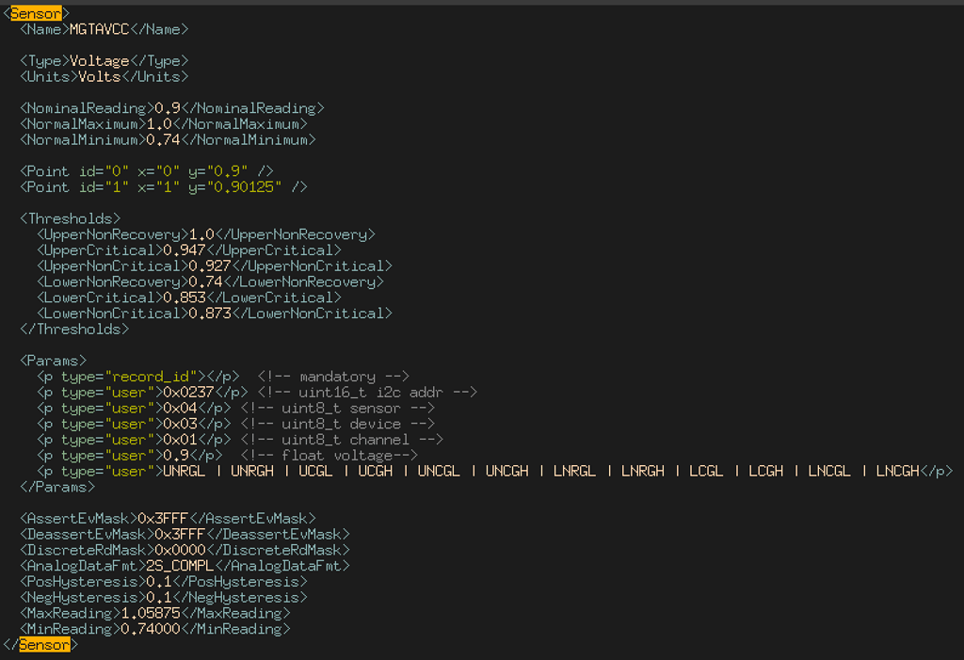Image resolution: width=964 pixels, height=660 pixels.
Task: Select the sensor param value 0x04
Action: click(180, 409)
